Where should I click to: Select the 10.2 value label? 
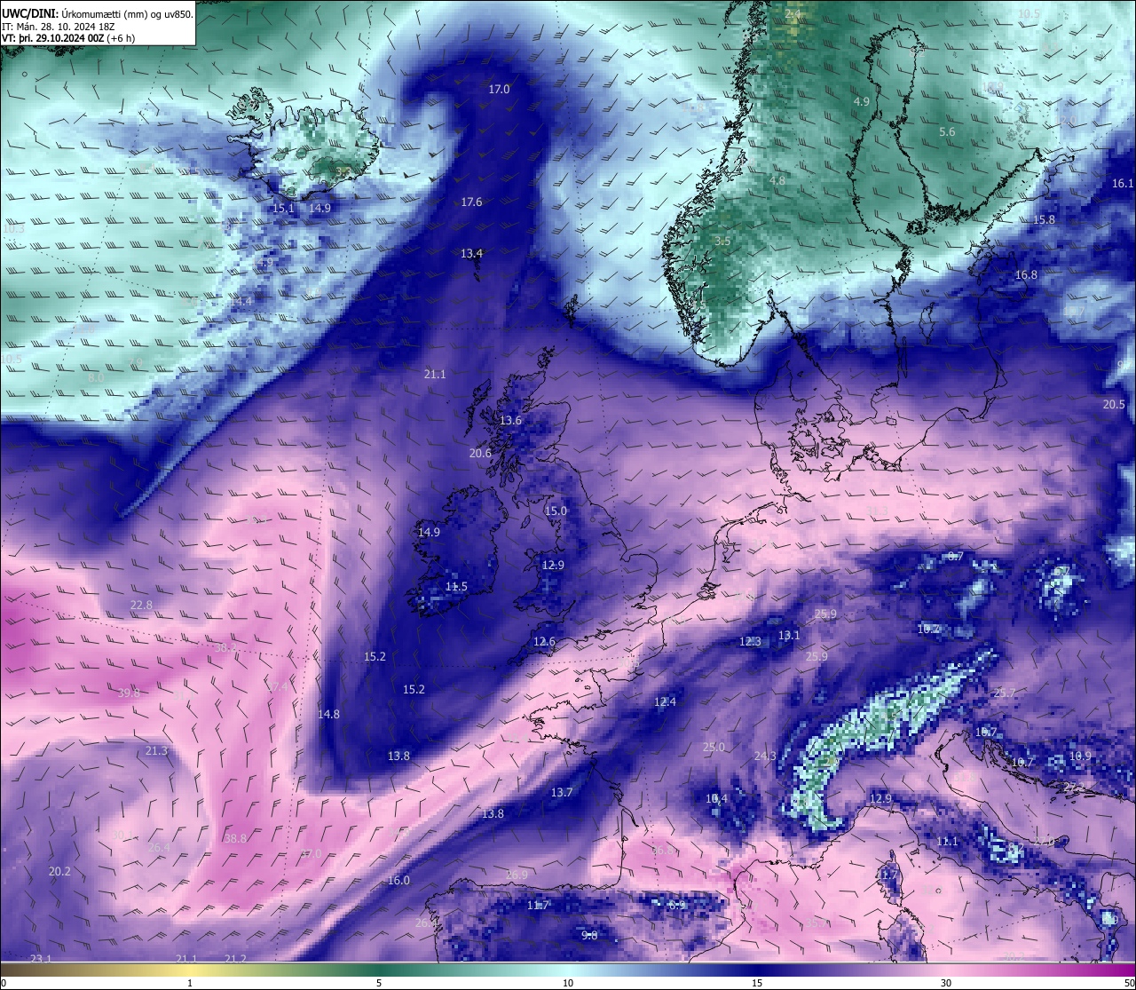pos(928,628)
